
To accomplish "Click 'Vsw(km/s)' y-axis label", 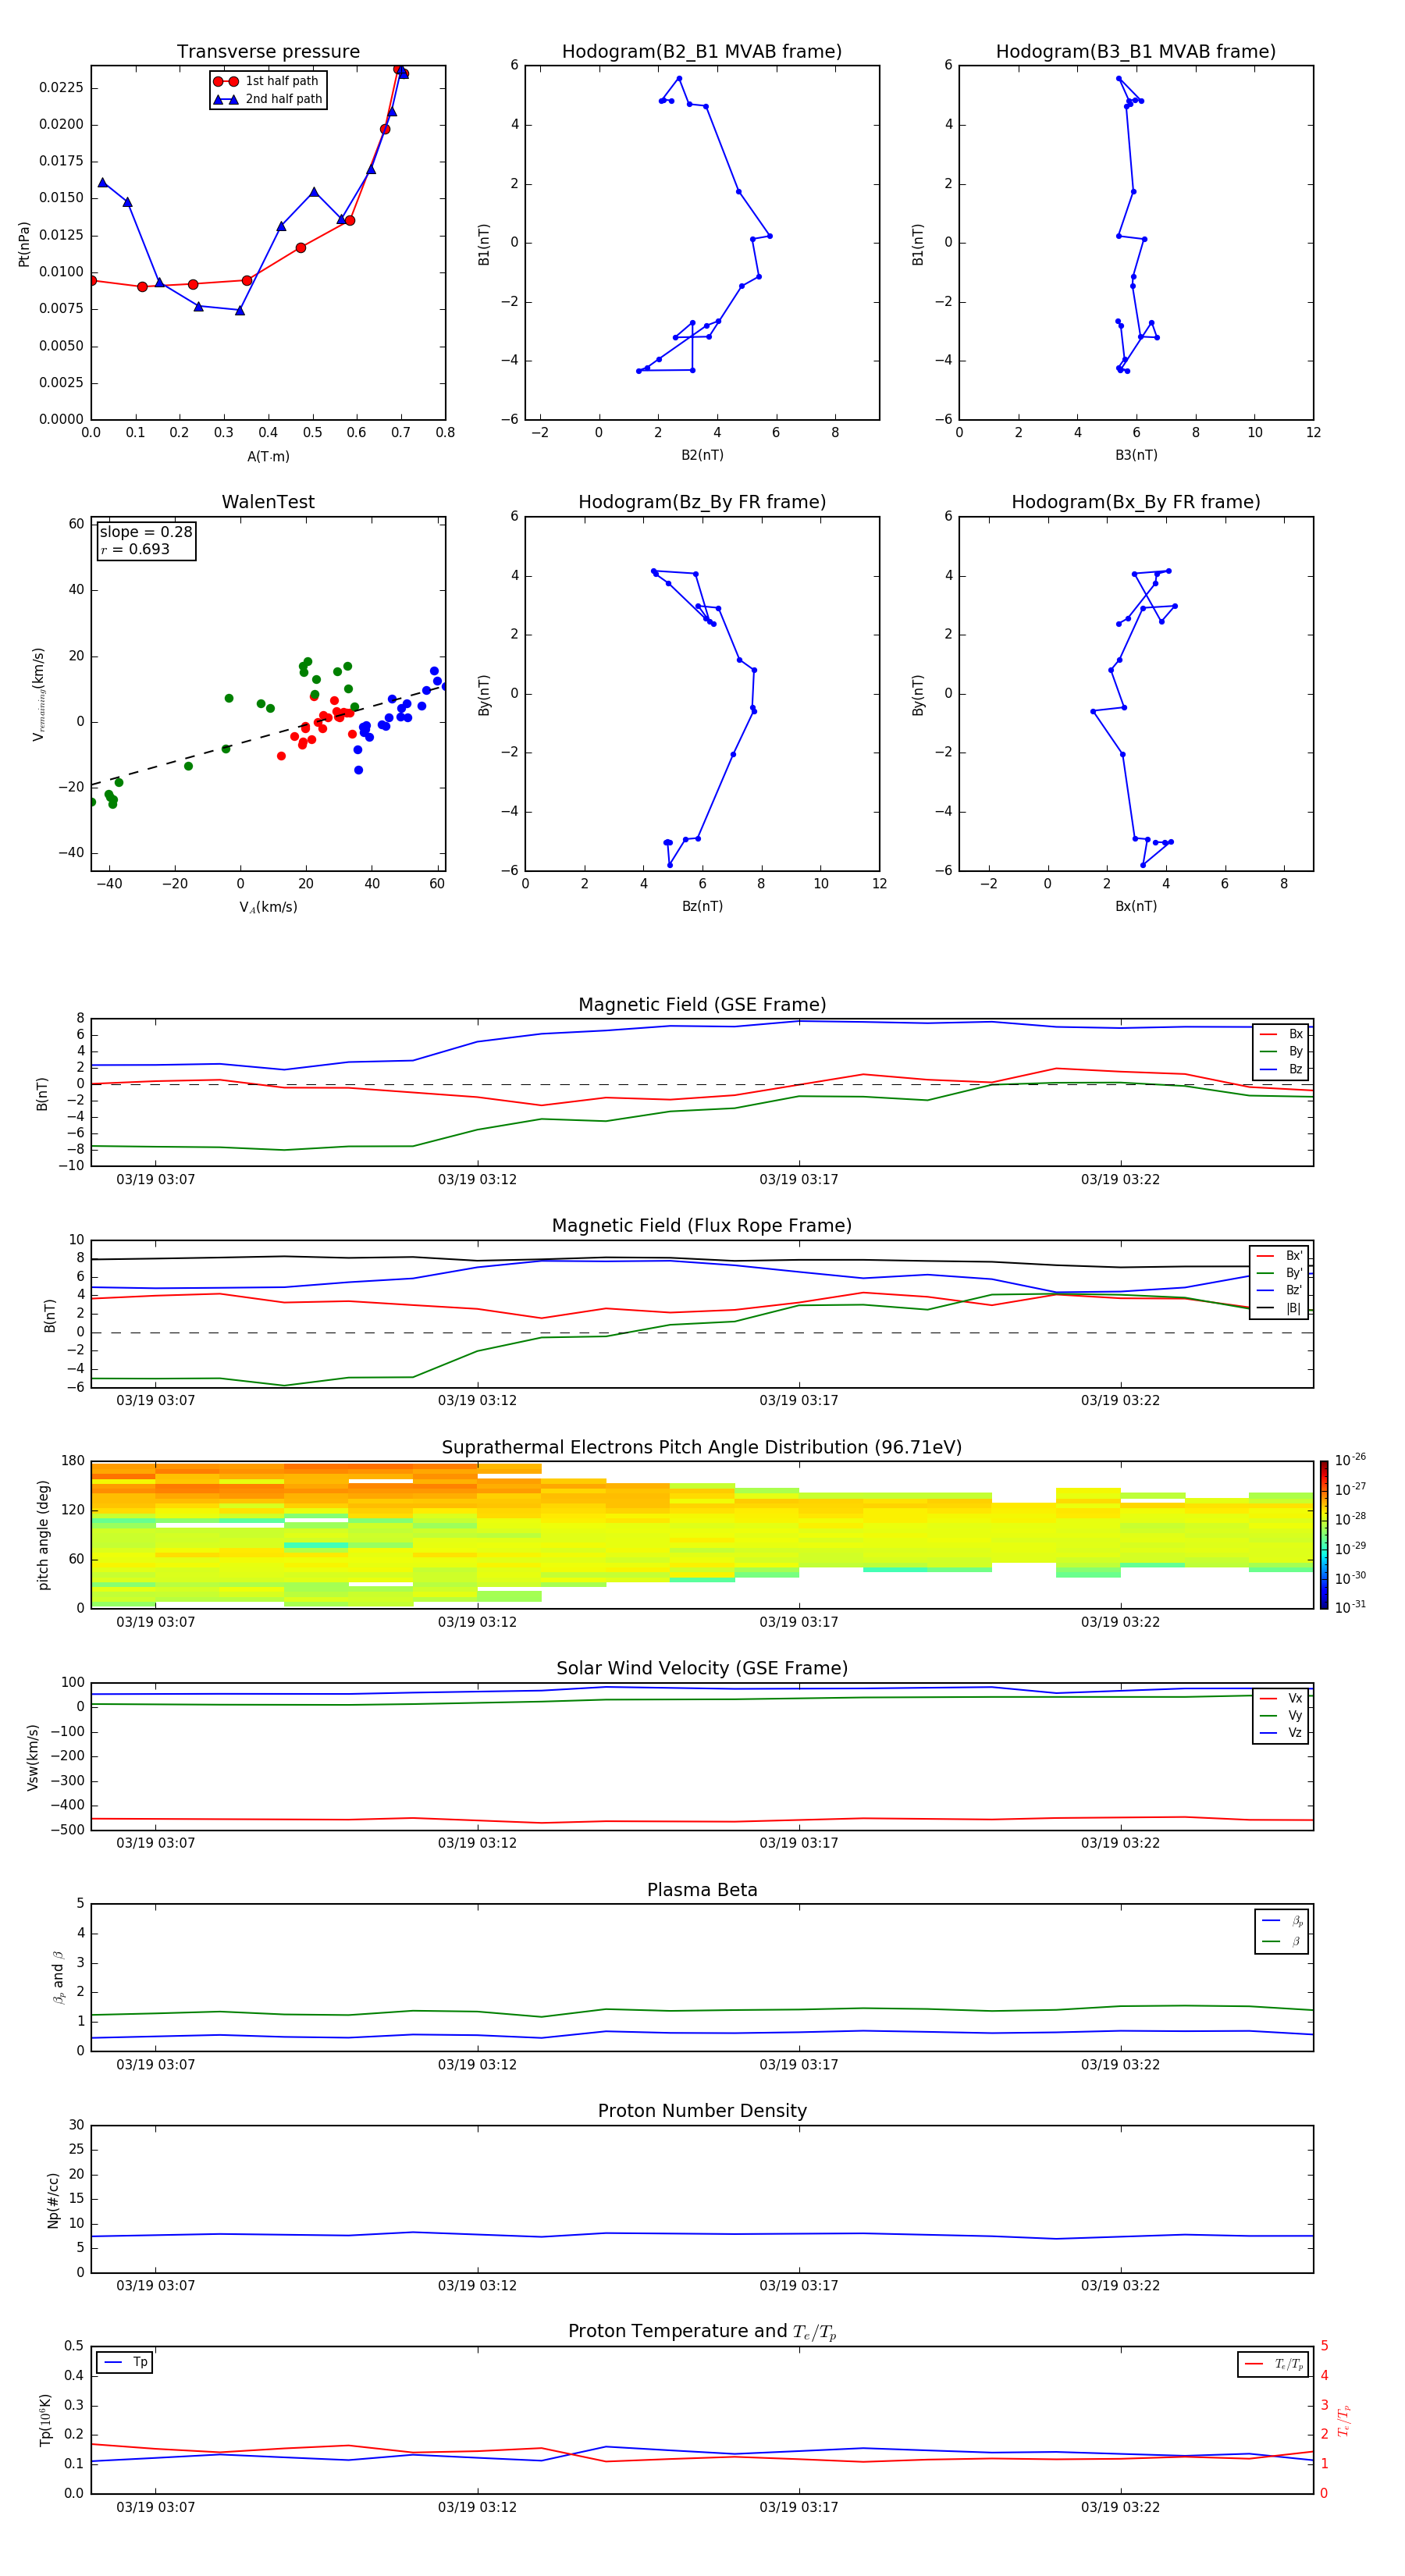I will [x=33, y=1756].
